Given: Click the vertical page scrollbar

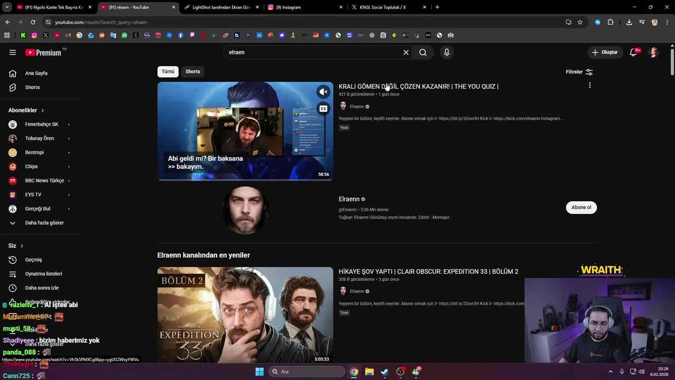Looking at the screenshot, I should pos(672,62).
